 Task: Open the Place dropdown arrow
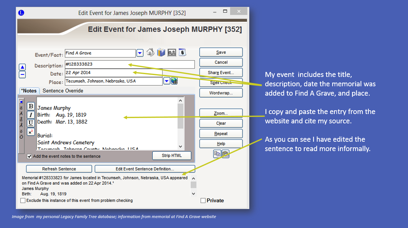pyautogui.click(x=167, y=81)
